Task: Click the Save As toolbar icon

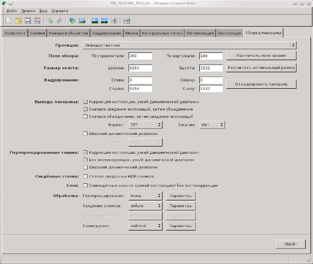Action: (37, 21)
